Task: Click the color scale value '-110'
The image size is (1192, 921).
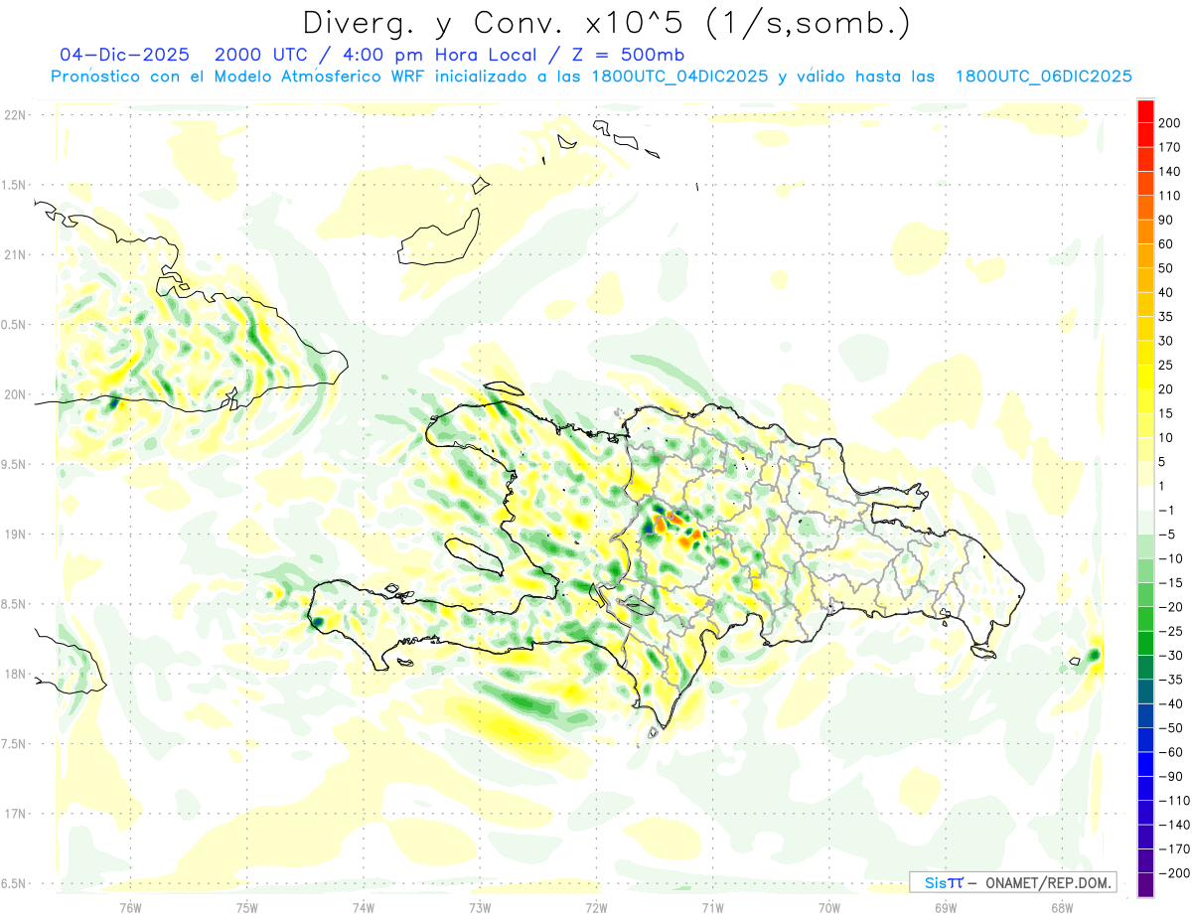Action: (x=1172, y=801)
